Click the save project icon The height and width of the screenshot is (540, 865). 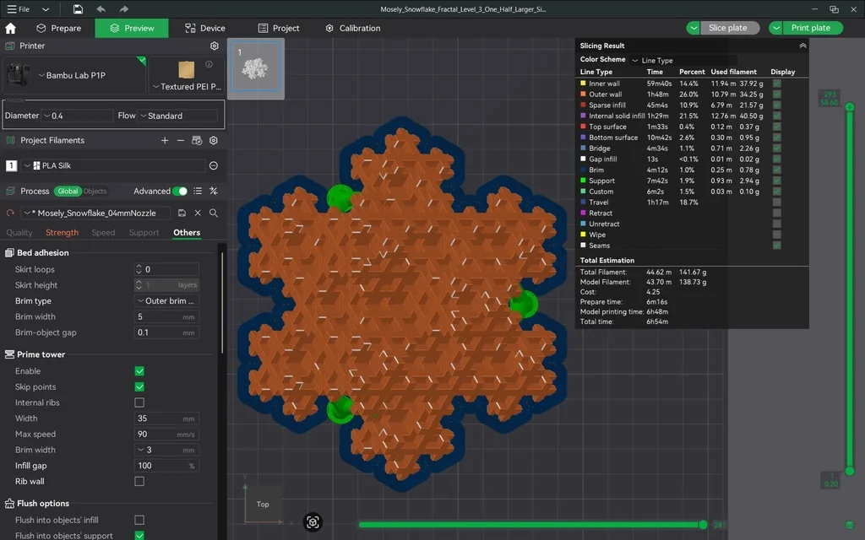pyautogui.click(x=78, y=9)
